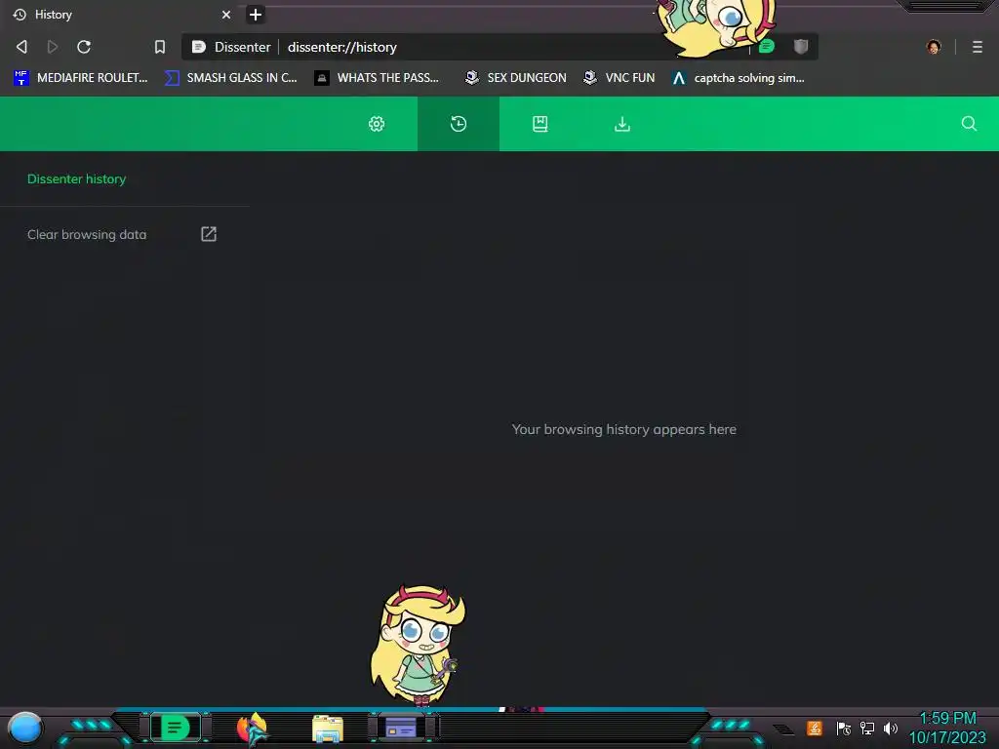Go back with the navigation arrow
This screenshot has height=749, width=999.
pyautogui.click(x=21, y=47)
